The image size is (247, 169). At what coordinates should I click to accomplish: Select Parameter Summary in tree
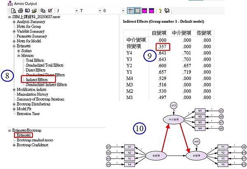[32, 36]
